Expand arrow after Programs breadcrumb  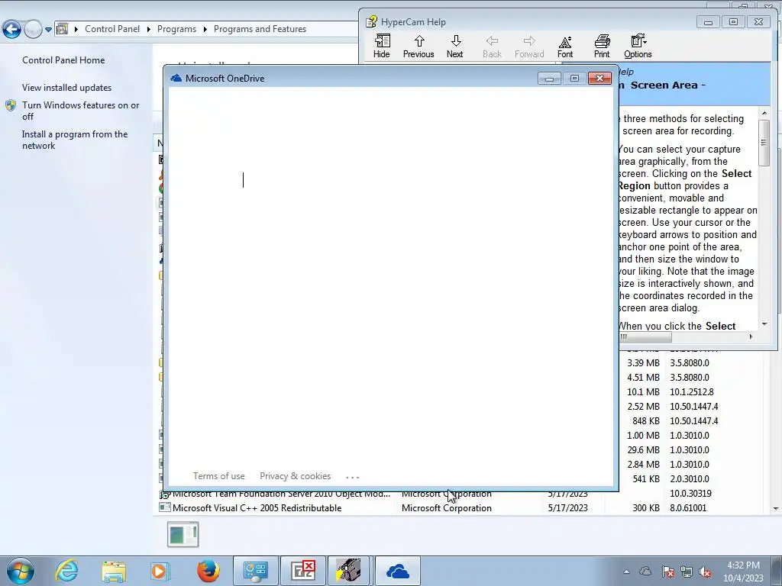coord(205,30)
